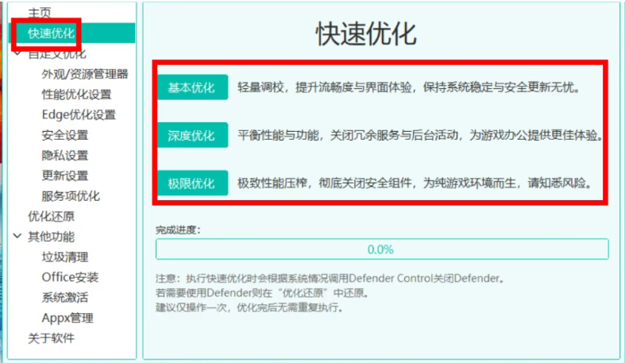625x363 pixels.
Task: Open Office安装 page
Action: click(70, 277)
